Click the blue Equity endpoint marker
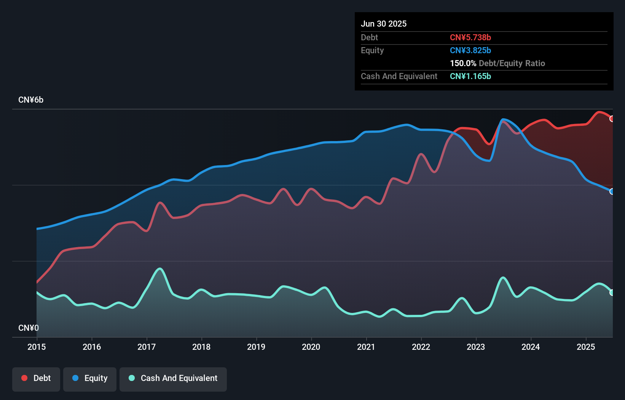The width and height of the screenshot is (625, 400). point(612,191)
